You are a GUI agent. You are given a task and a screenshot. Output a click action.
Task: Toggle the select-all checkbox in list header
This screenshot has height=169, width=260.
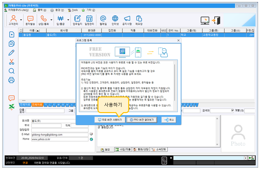(x=21, y=31)
